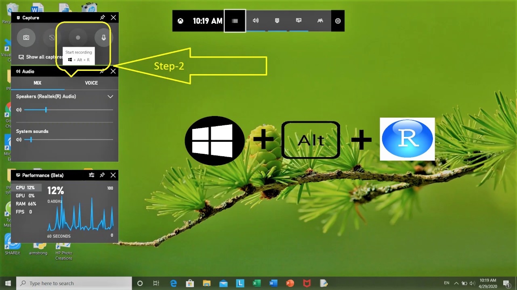Click the Xbox logo on Game Bar
This screenshot has height=290, width=517.
tap(181, 21)
